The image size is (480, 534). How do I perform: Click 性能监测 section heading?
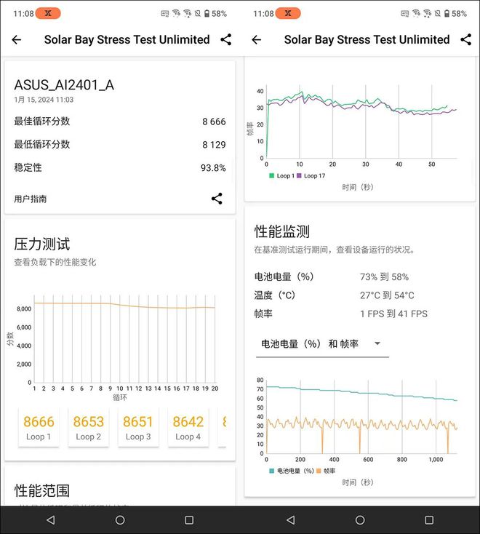282,231
